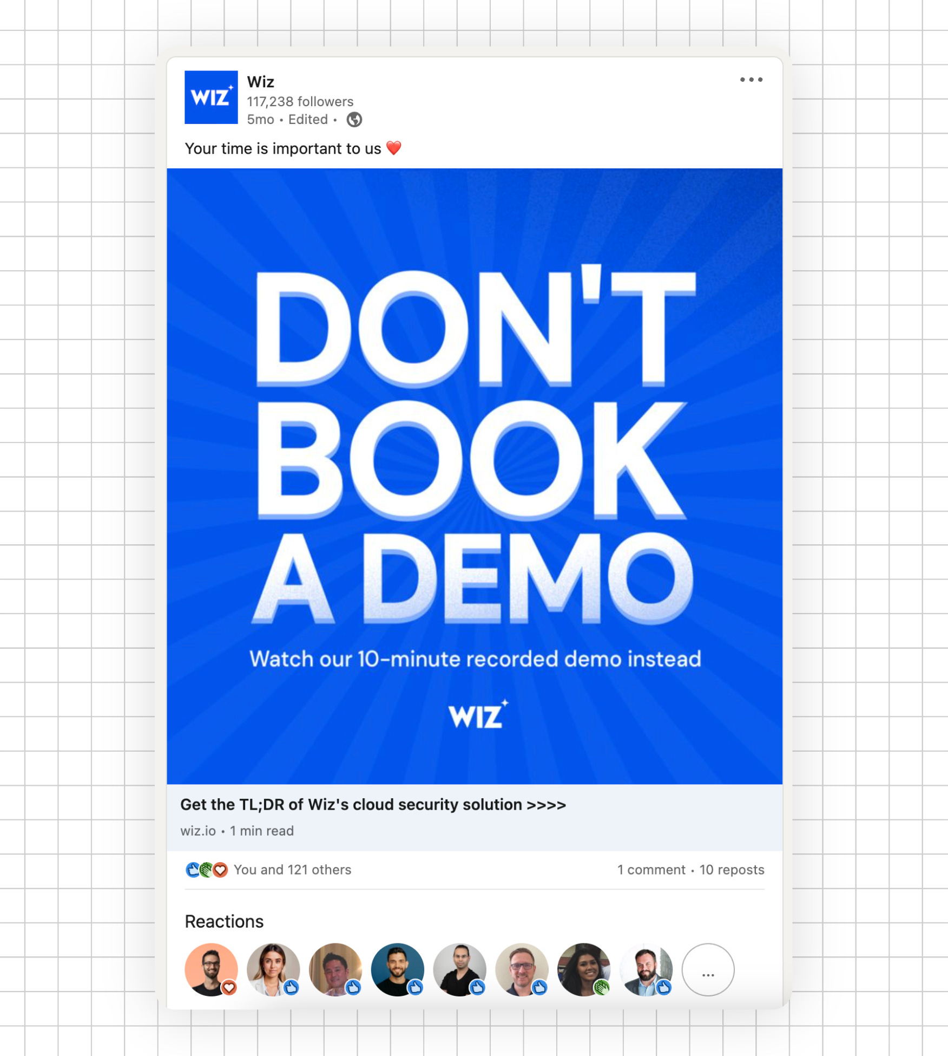Open 'Get the TL;DR of Wiz's cloud security solution' link
The height and width of the screenshot is (1056, 948).
pyautogui.click(x=373, y=805)
